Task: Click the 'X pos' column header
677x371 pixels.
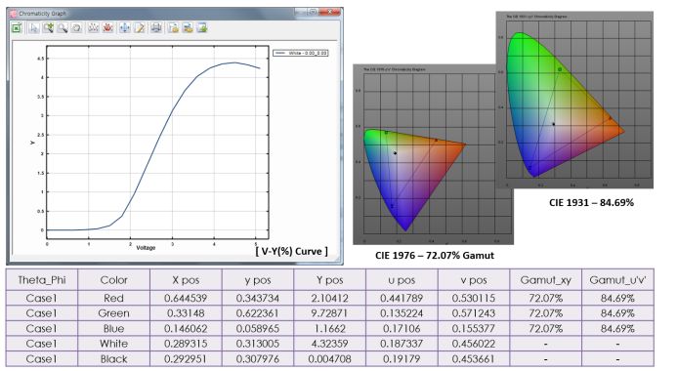Action: 186,280
